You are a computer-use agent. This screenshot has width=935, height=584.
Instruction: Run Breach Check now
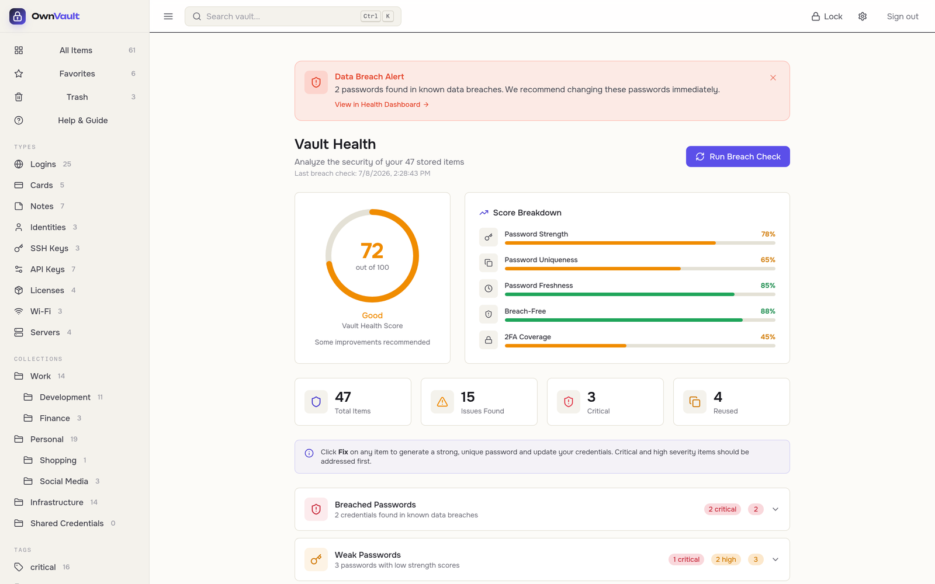click(x=737, y=157)
